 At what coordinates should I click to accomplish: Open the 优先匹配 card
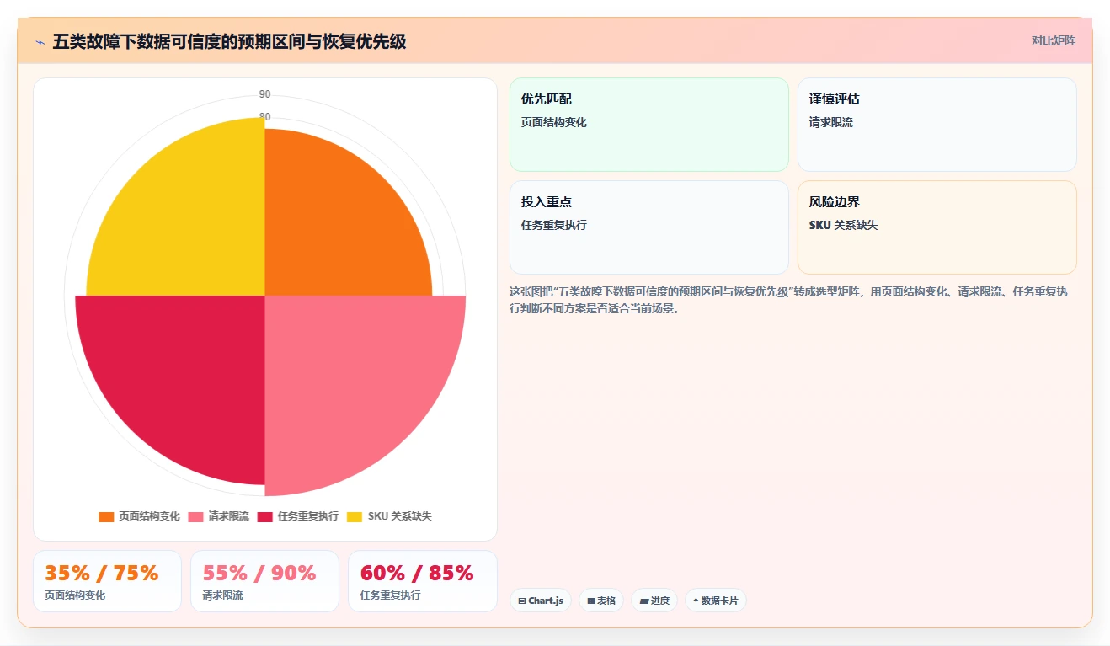pos(649,125)
